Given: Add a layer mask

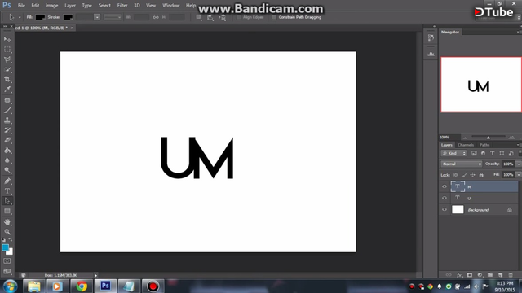Looking at the screenshot, I should [470, 275].
